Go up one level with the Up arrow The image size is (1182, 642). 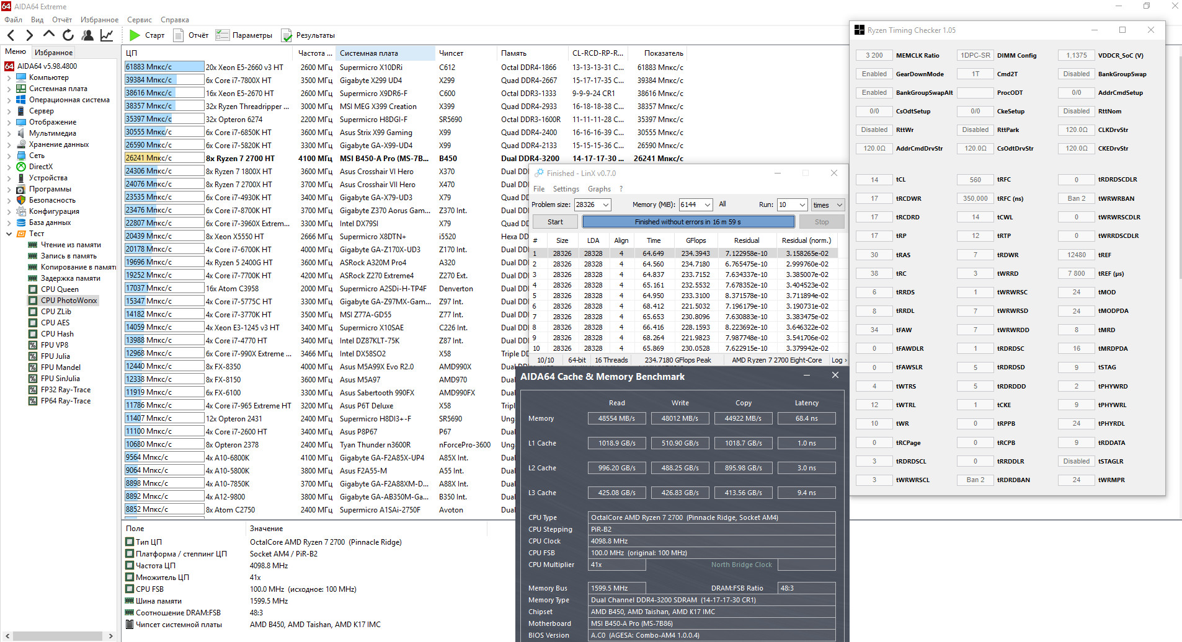49,35
